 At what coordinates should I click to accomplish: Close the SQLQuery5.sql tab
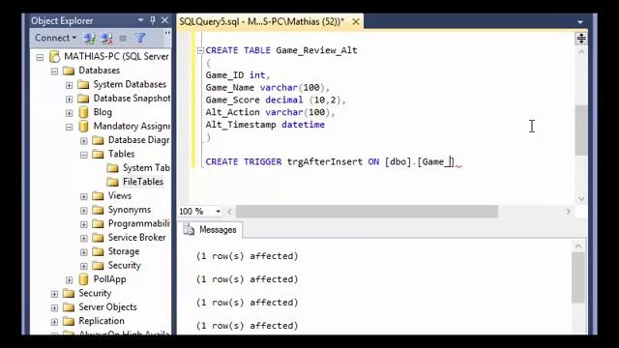[356, 21]
